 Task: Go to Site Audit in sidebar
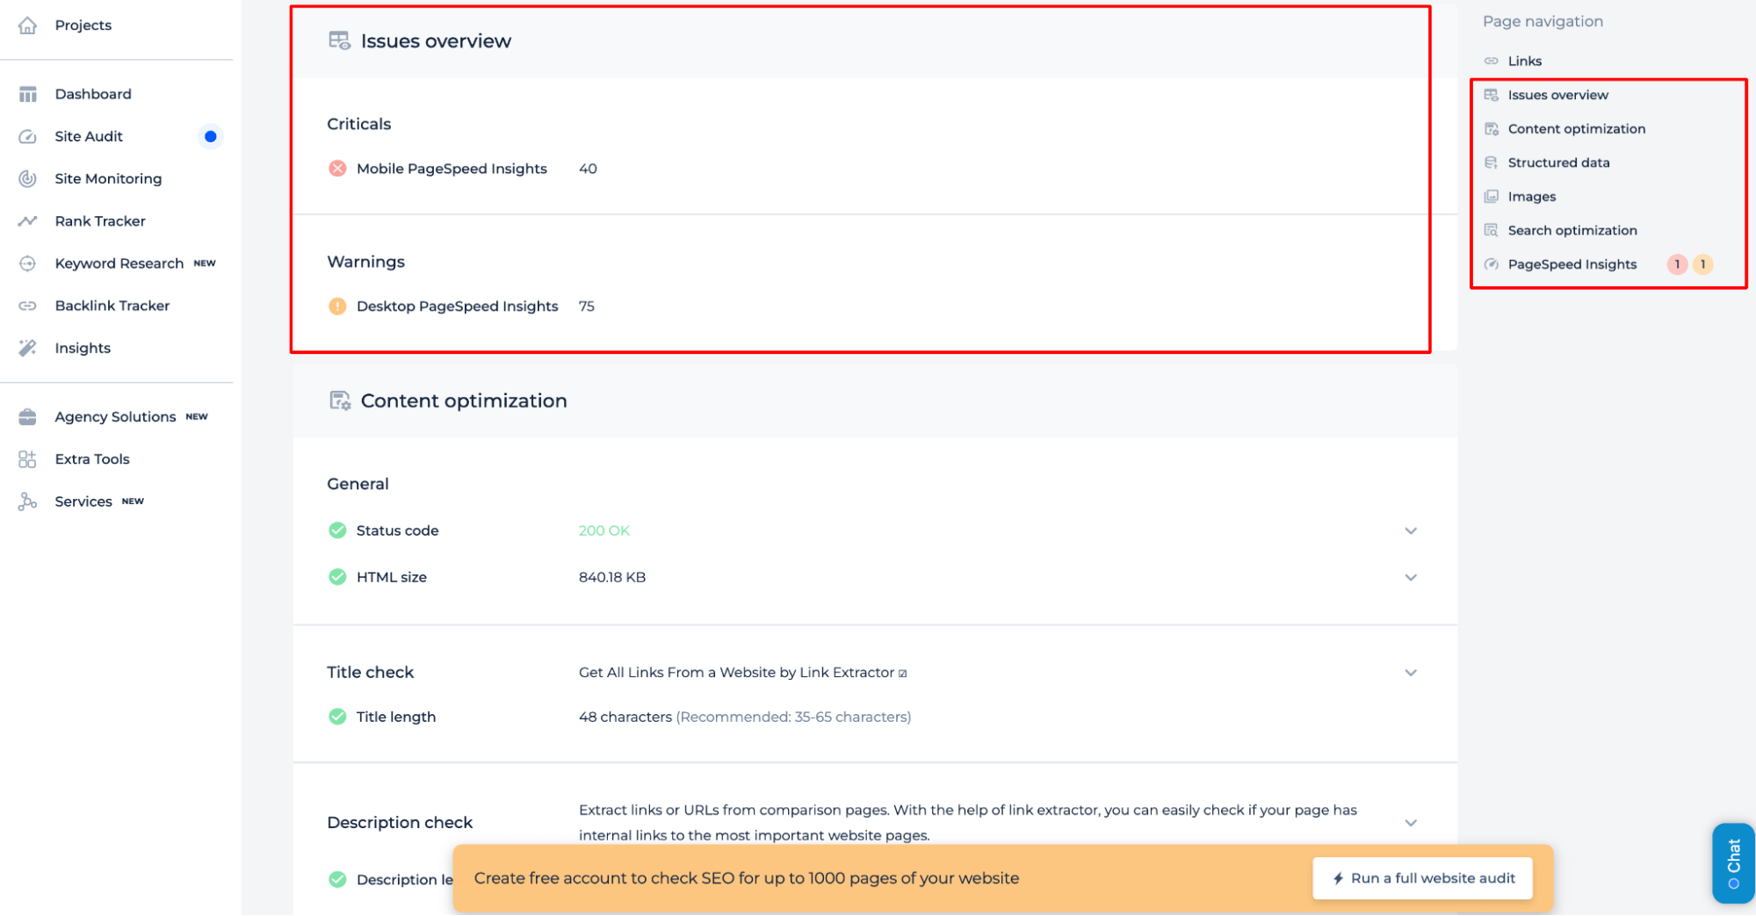[89, 136]
